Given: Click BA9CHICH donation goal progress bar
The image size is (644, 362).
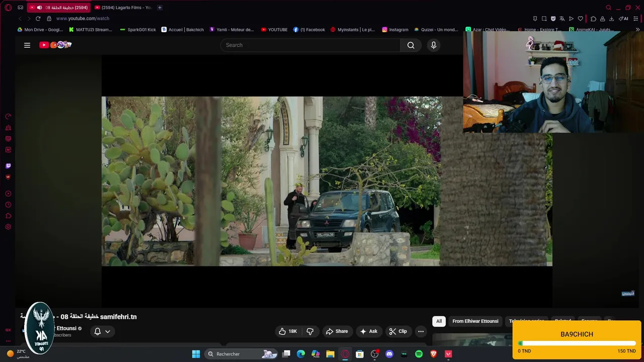Looking at the screenshot, I should click(577, 343).
